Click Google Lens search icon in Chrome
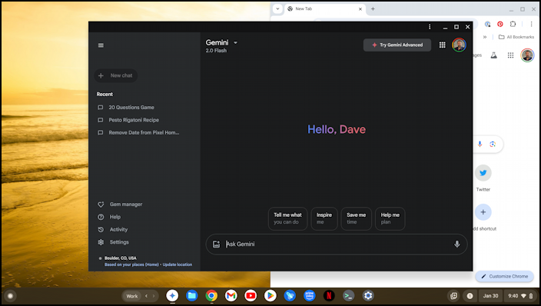The height and width of the screenshot is (306, 541). tap(493, 144)
